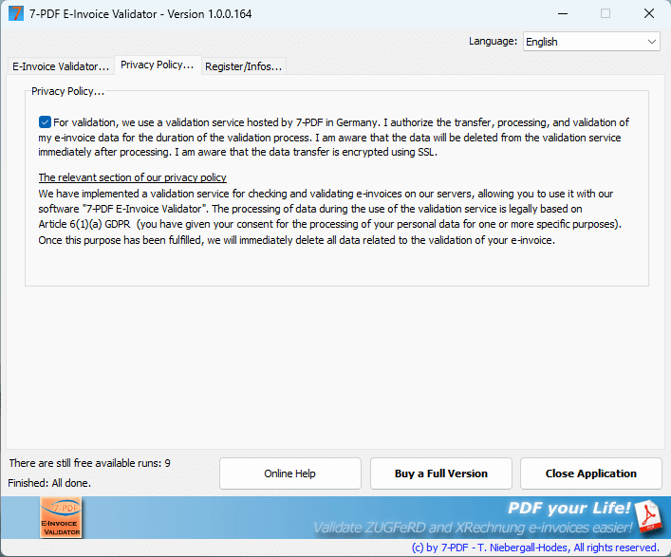Minimize the E-Invoice Validator window
This screenshot has width=671, height=557.
click(x=563, y=13)
